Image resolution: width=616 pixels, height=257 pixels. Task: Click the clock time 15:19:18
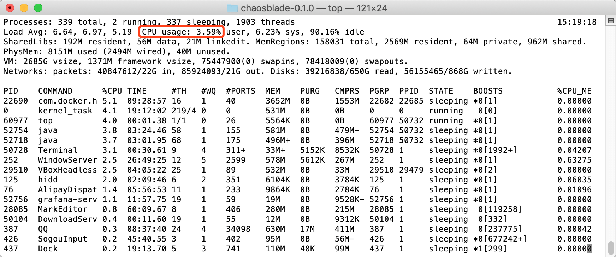(x=577, y=22)
